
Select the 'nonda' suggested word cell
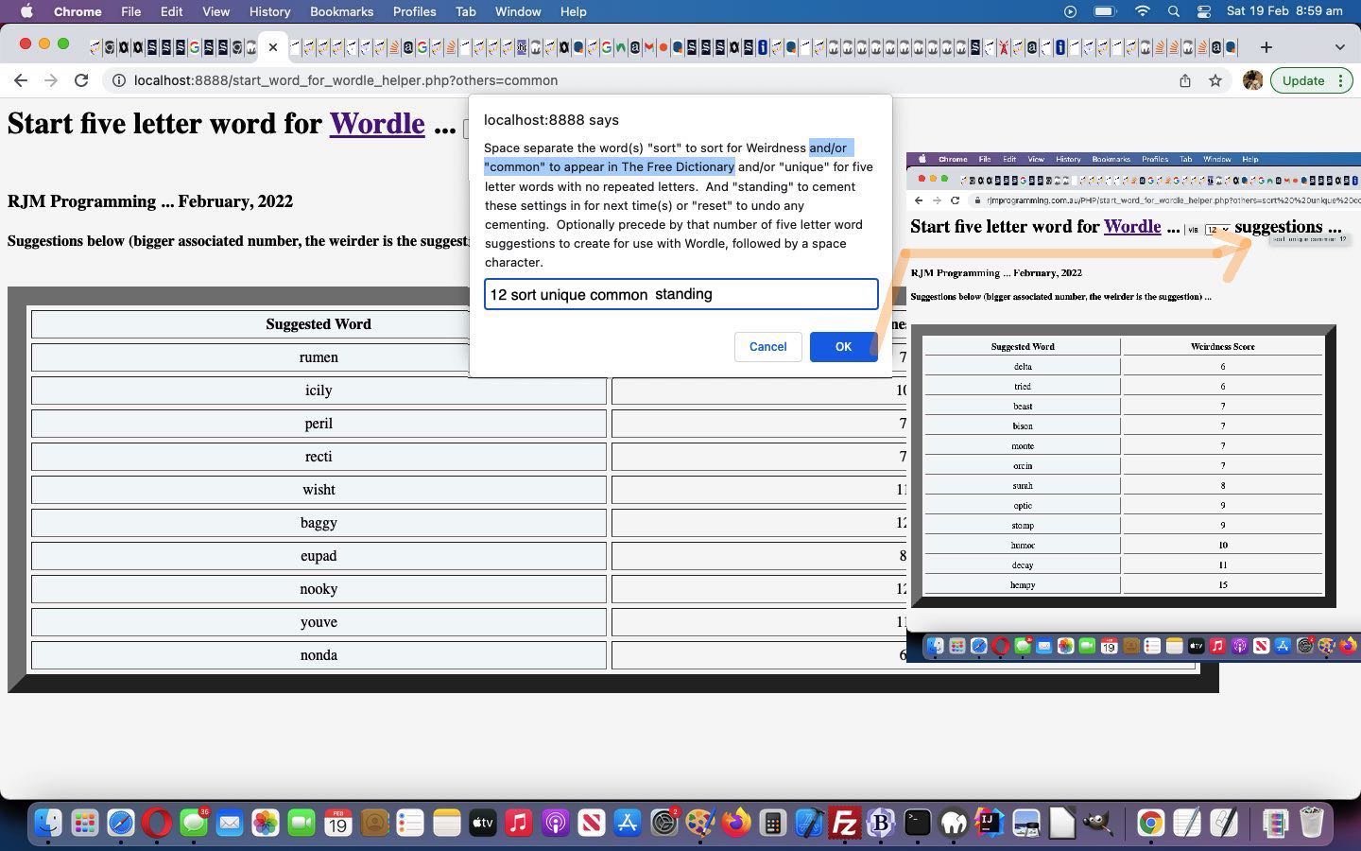click(319, 655)
